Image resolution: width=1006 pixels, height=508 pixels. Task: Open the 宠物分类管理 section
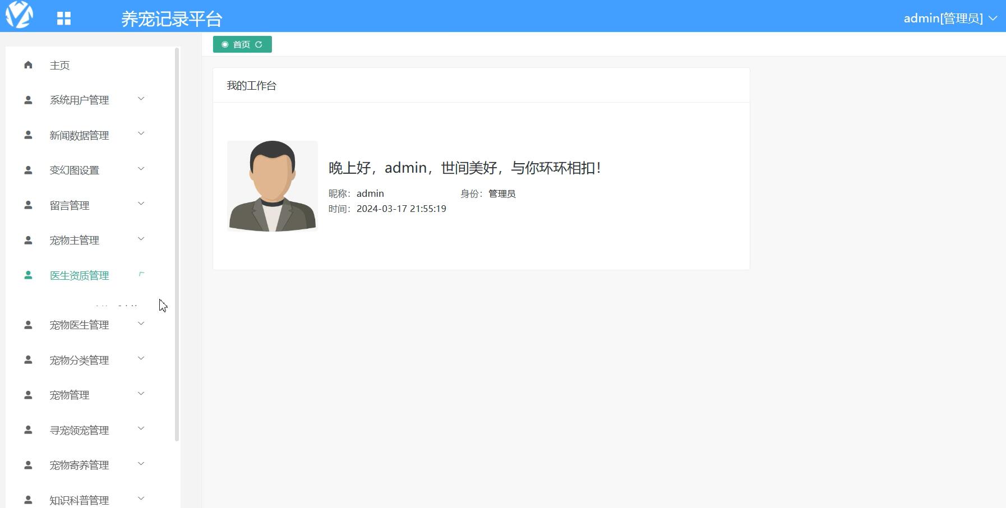[x=79, y=360]
